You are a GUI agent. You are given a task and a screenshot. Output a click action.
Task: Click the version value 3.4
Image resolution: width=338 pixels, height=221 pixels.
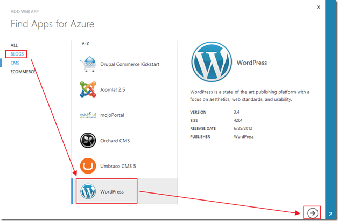(x=236, y=112)
